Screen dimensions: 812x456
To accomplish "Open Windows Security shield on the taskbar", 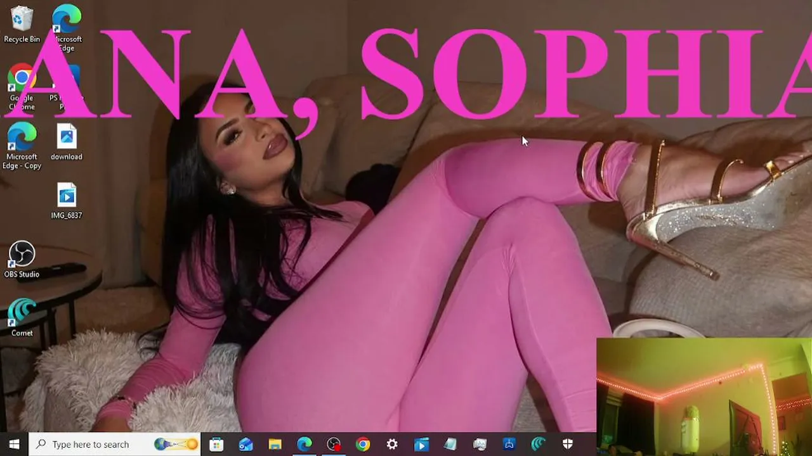I will click(568, 445).
